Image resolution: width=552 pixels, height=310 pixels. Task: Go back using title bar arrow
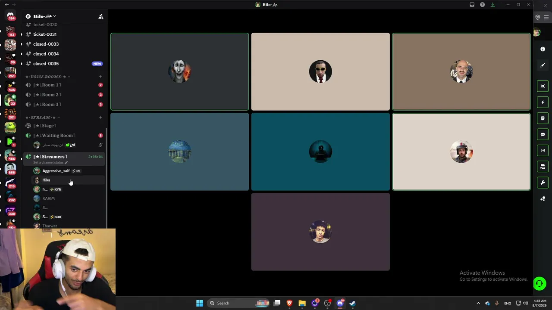click(6, 4)
